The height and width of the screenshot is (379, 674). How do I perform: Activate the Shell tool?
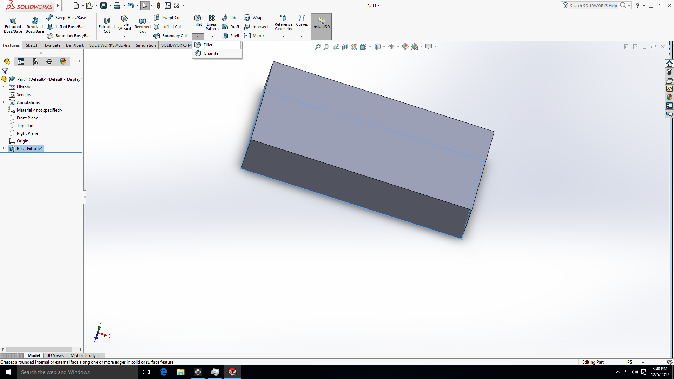point(230,35)
